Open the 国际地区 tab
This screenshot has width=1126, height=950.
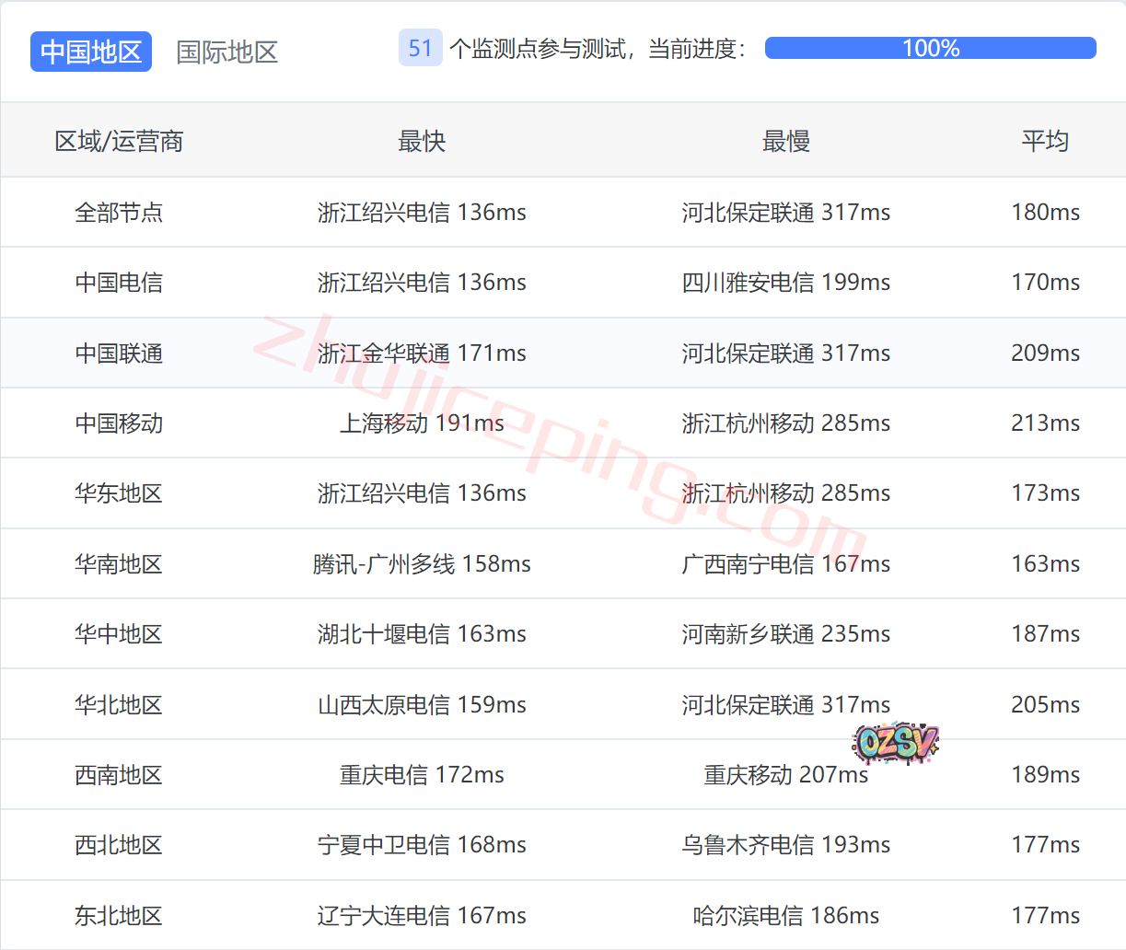click(x=226, y=52)
